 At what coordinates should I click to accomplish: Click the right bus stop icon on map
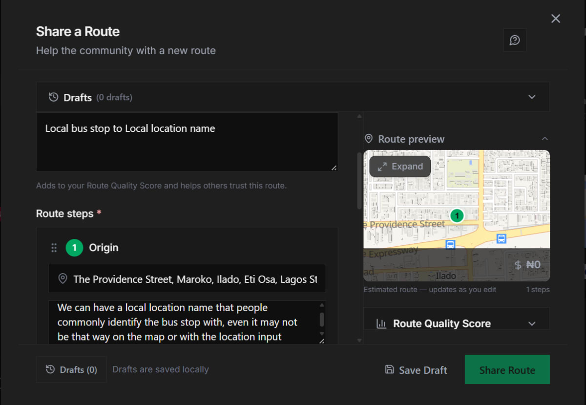[x=501, y=238]
